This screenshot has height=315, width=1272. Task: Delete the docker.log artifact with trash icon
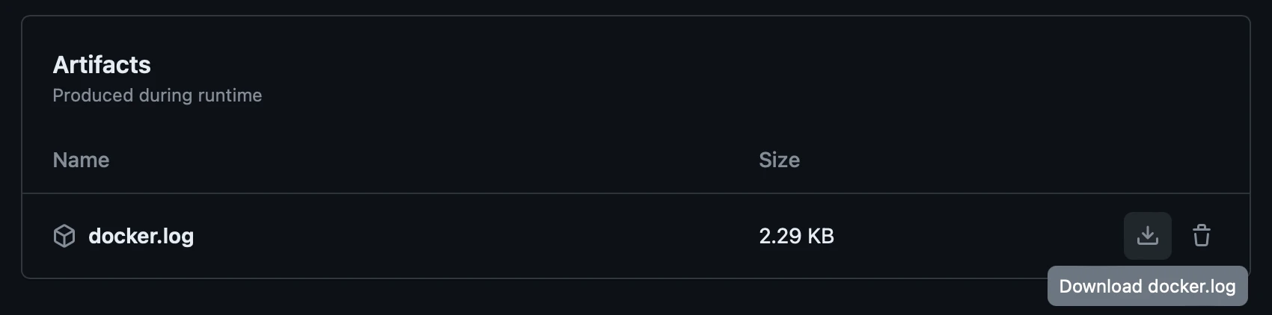coord(1201,236)
